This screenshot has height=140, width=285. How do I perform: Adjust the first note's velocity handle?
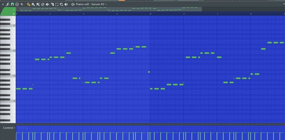(16, 133)
